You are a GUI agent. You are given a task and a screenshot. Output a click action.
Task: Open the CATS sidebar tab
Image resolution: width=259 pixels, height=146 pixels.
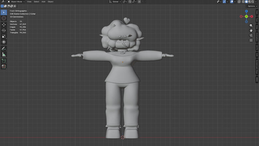(257, 47)
